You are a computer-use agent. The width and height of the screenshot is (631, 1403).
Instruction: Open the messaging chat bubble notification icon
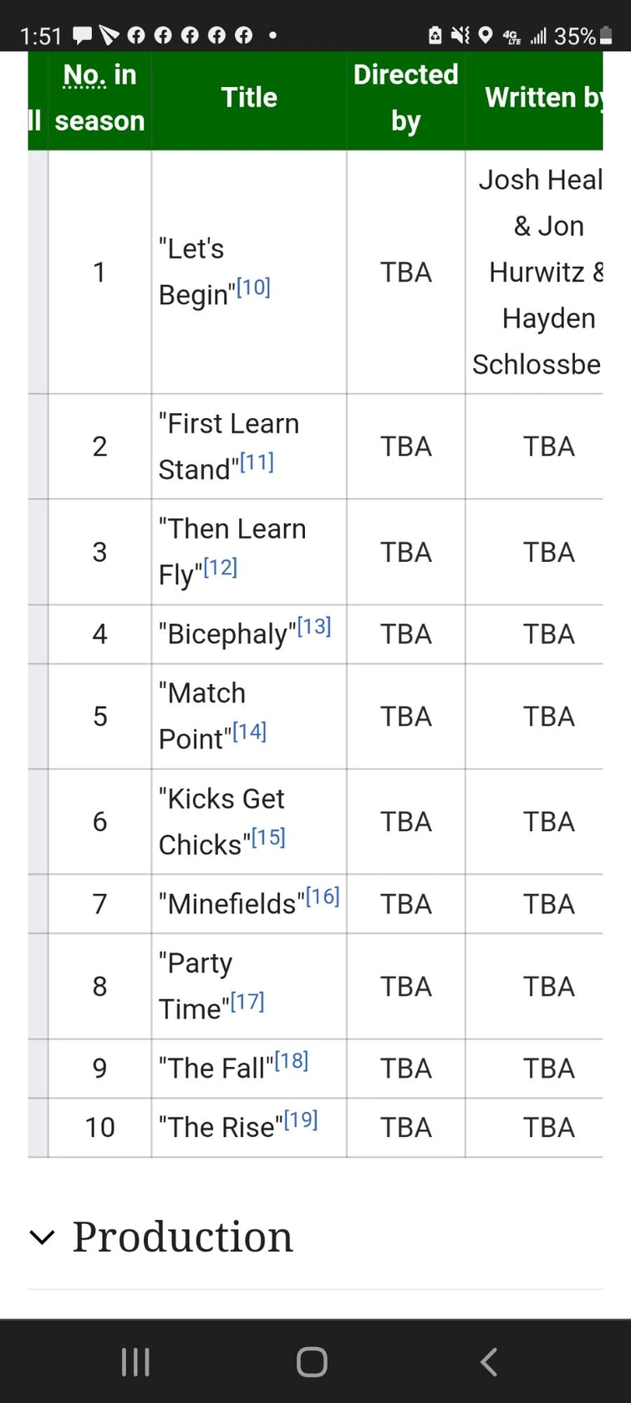tap(81, 35)
